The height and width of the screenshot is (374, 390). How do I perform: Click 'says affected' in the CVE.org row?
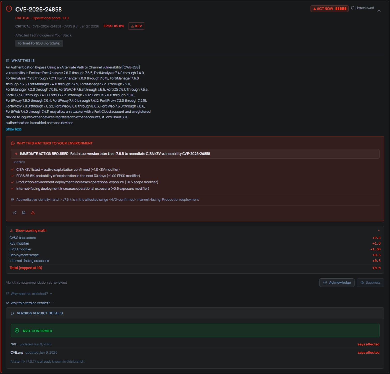click(x=369, y=353)
